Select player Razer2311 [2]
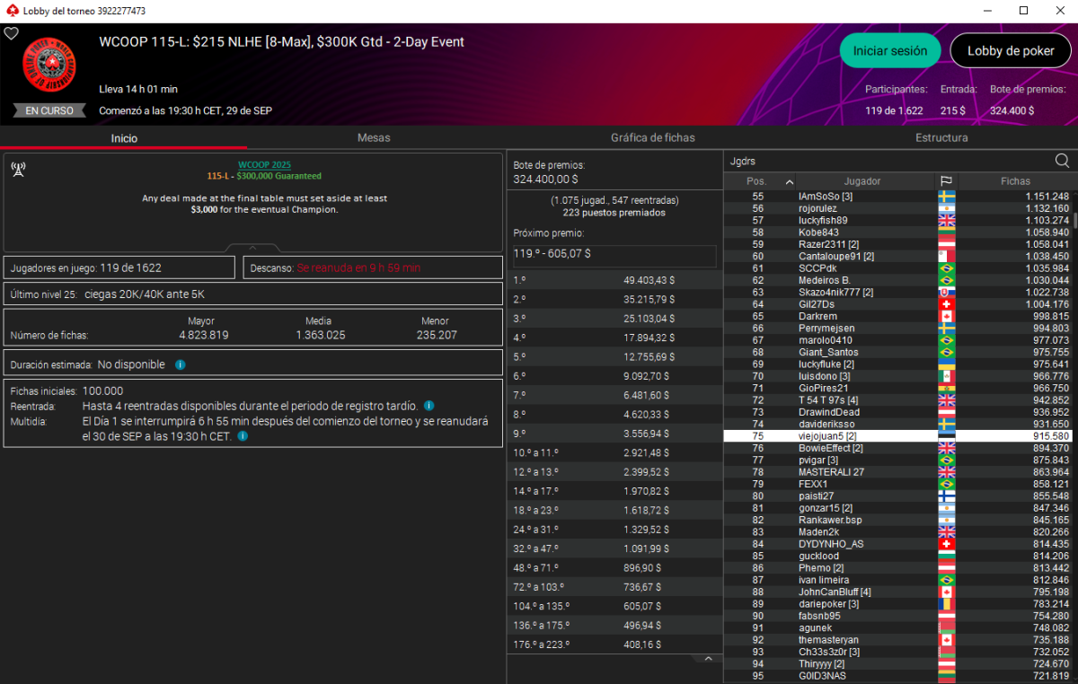Screen dimensions: 1078x684 click(x=897, y=244)
